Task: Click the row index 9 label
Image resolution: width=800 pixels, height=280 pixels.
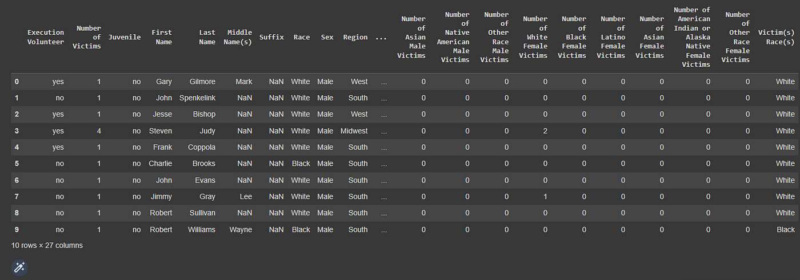Action: (17, 229)
